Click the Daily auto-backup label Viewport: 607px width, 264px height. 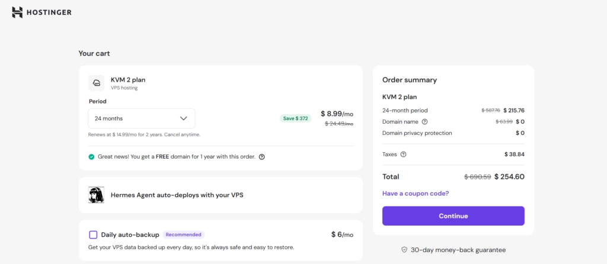point(130,235)
